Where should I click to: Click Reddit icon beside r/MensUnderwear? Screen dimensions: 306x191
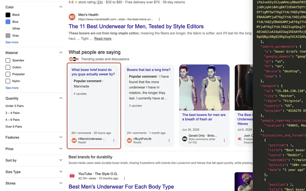pyautogui.click(x=74, y=140)
